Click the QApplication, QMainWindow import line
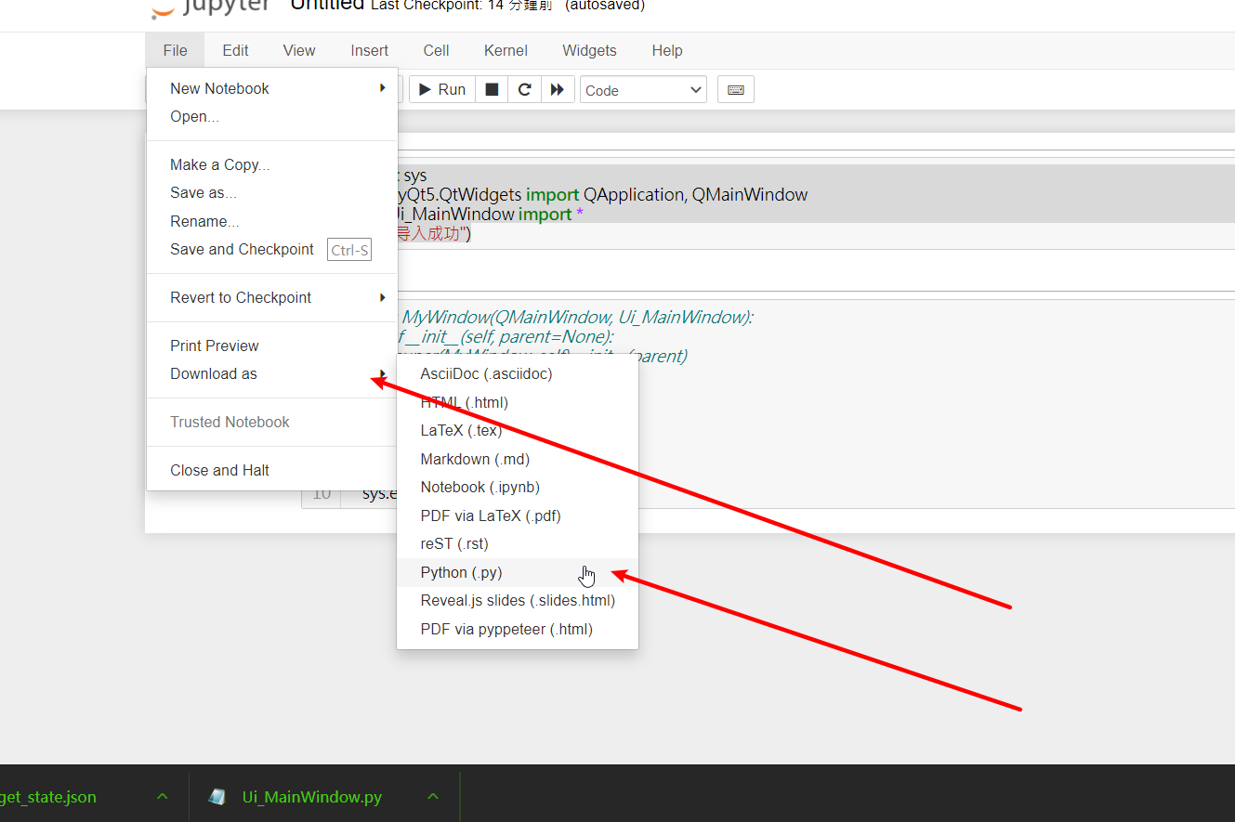Image resolution: width=1235 pixels, height=822 pixels. click(602, 194)
